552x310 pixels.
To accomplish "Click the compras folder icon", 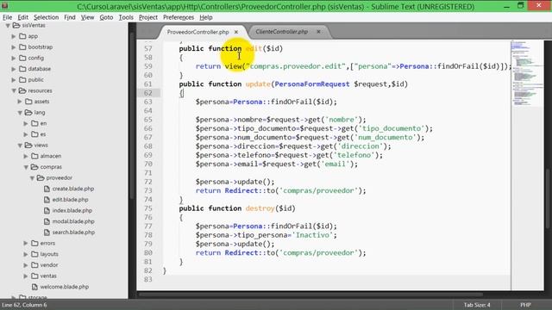I will [x=34, y=167].
